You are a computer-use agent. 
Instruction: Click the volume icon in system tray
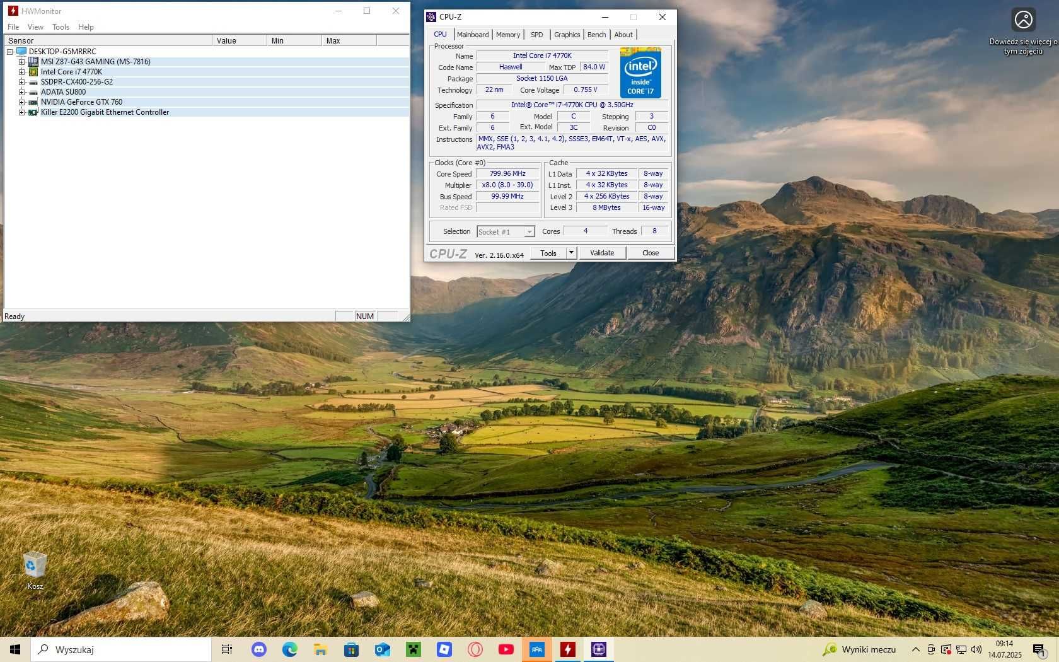976,649
